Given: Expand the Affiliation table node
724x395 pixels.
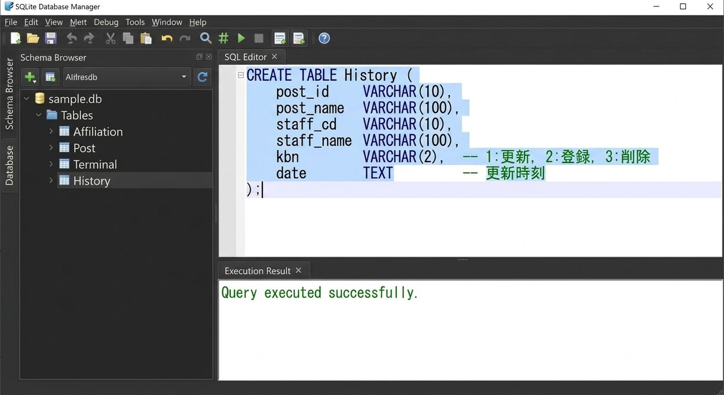Looking at the screenshot, I should point(51,131).
